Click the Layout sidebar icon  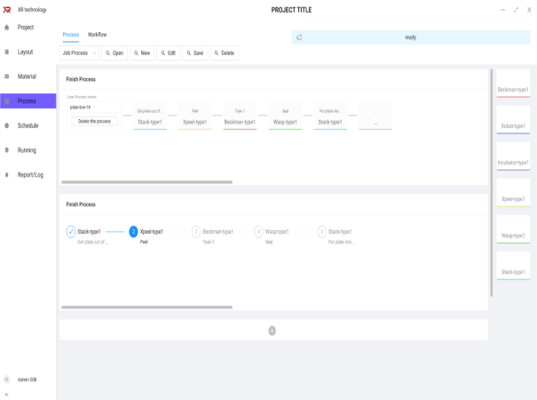pyautogui.click(x=7, y=52)
